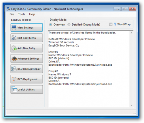Click the windows icon on Useful Utilities
This screenshot has width=144, height=123.
coord(14,89)
